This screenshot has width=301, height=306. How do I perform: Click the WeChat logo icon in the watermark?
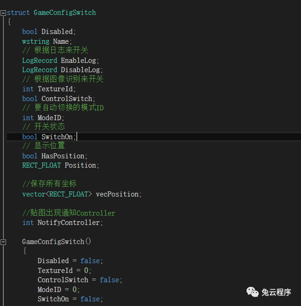pos(253,292)
